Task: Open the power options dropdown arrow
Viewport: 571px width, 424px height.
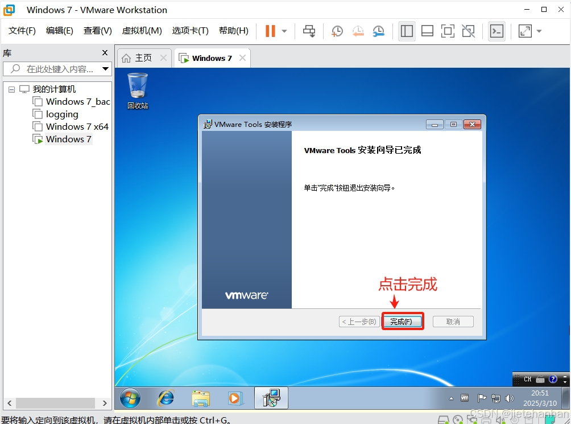Action: 284,31
